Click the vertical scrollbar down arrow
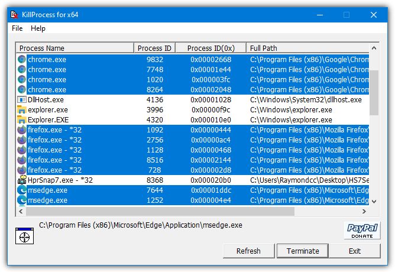 (x=374, y=201)
